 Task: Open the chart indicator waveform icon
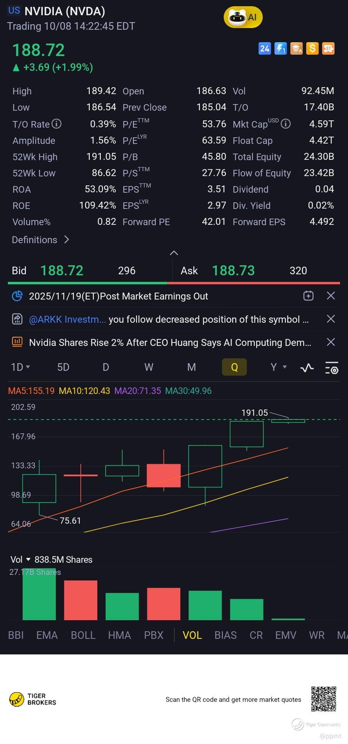click(x=307, y=367)
